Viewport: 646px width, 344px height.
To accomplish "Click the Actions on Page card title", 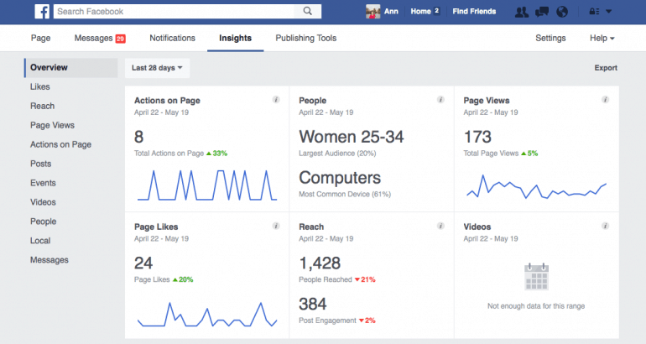I will pos(167,101).
